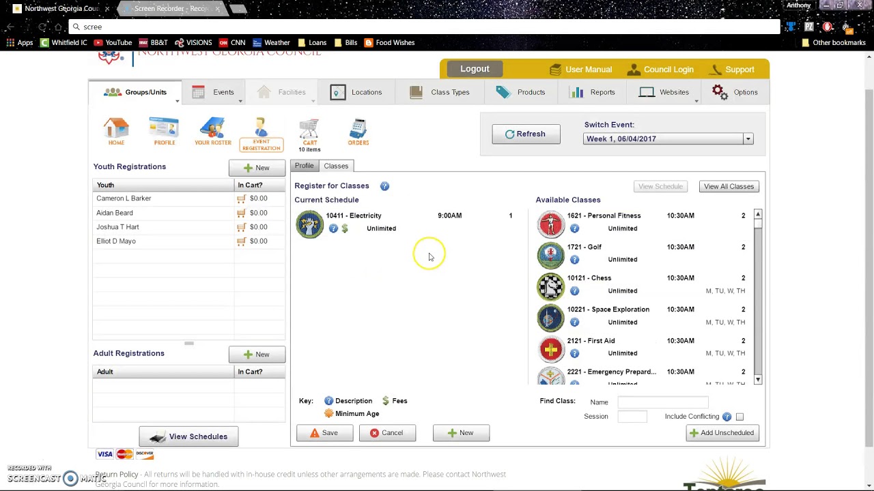This screenshot has width=874, height=491.
Task: Click the First Aid merit badge icon
Action: coord(551,350)
